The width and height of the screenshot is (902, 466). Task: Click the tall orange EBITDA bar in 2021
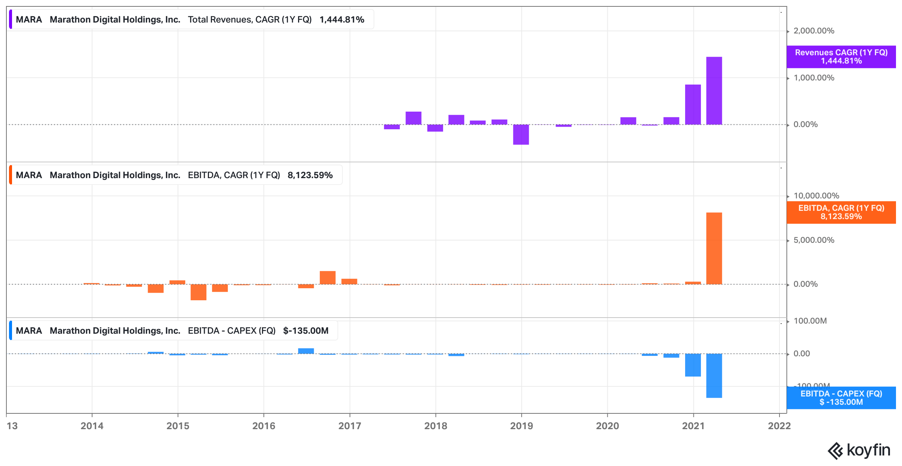click(714, 248)
